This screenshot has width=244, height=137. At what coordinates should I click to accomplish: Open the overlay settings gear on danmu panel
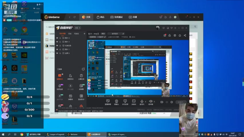pyautogui.click(x=40, y=5)
